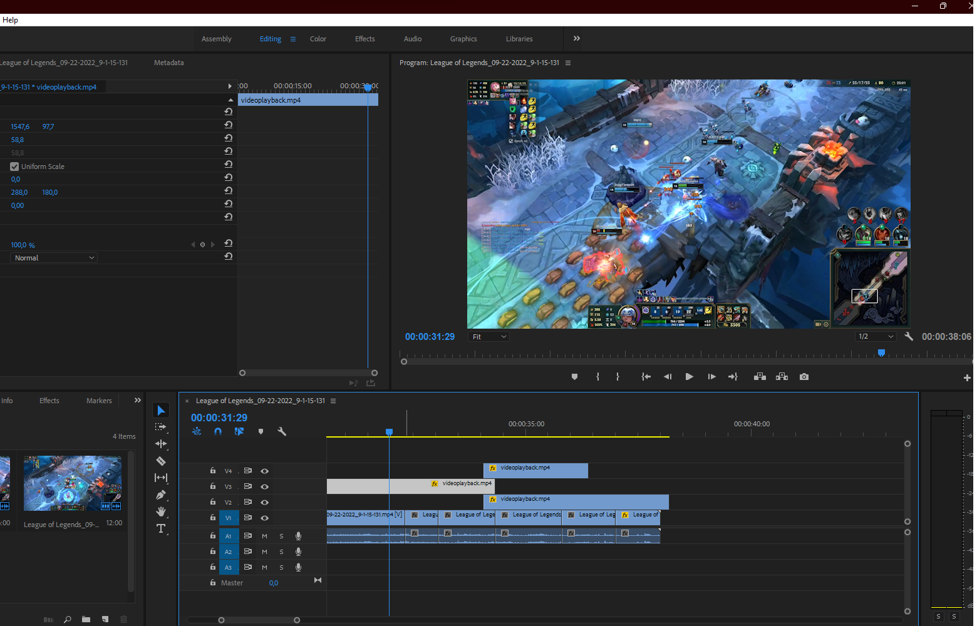Open Editing workspace menu icon

click(x=292, y=39)
